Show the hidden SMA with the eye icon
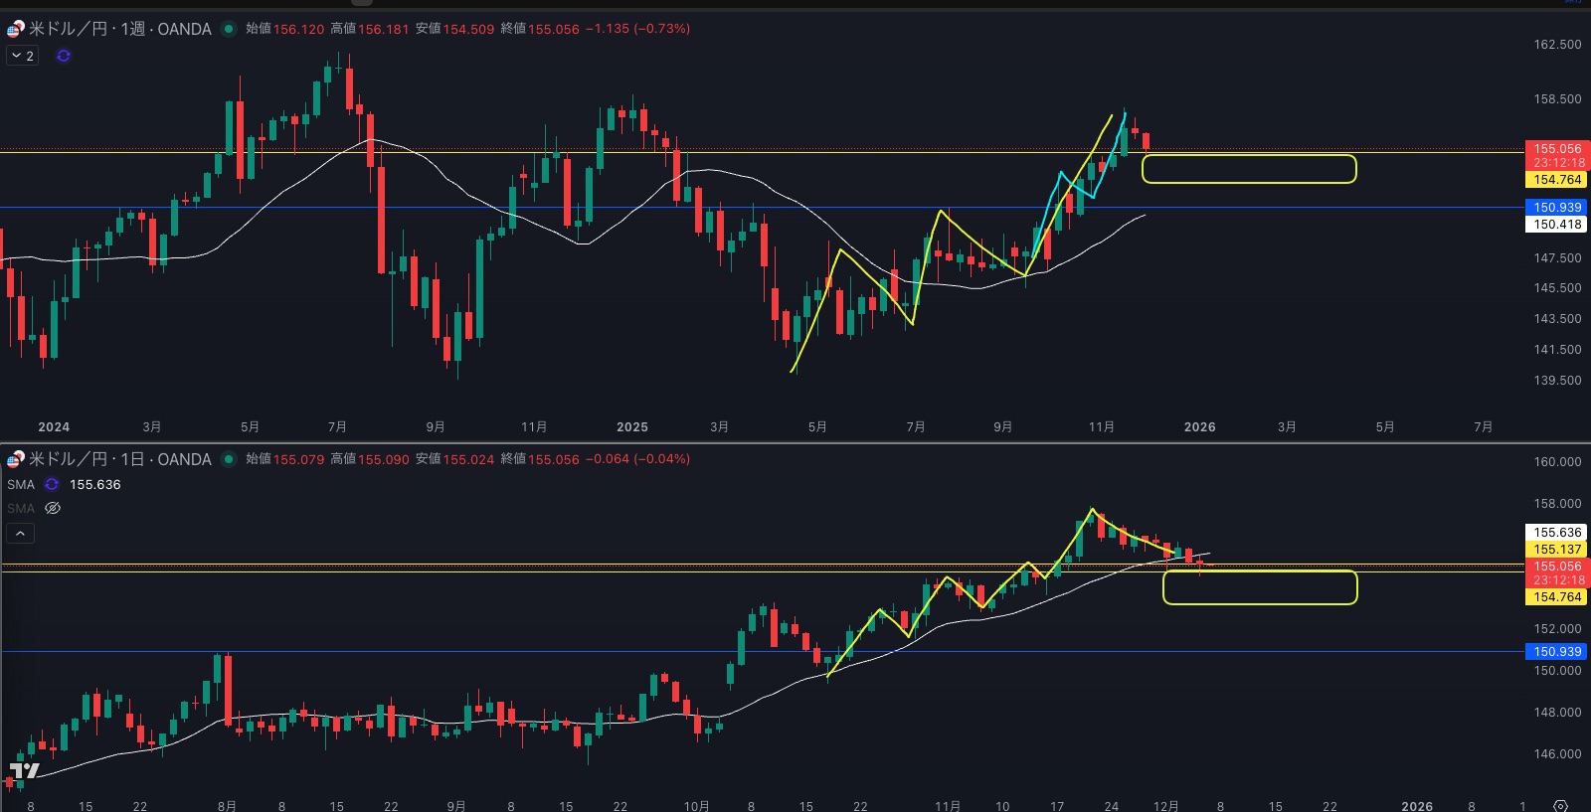Image resolution: width=1591 pixels, height=812 pixels. tap(53, 508)
